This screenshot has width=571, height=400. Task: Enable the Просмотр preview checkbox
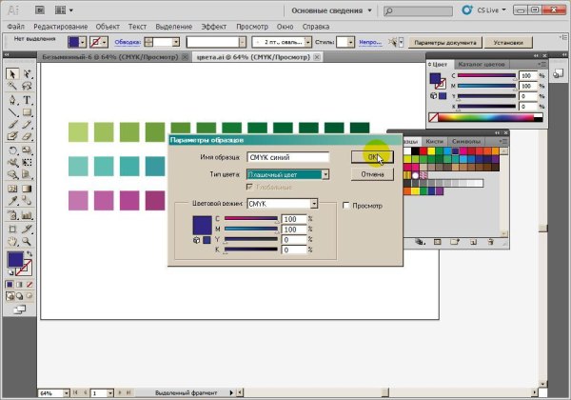(x=345, y=205)
